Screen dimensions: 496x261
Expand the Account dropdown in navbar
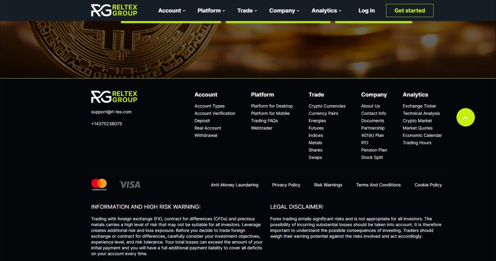coord(172,11)
